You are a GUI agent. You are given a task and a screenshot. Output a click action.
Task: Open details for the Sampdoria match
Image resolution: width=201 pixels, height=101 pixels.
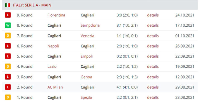[153, 25]
